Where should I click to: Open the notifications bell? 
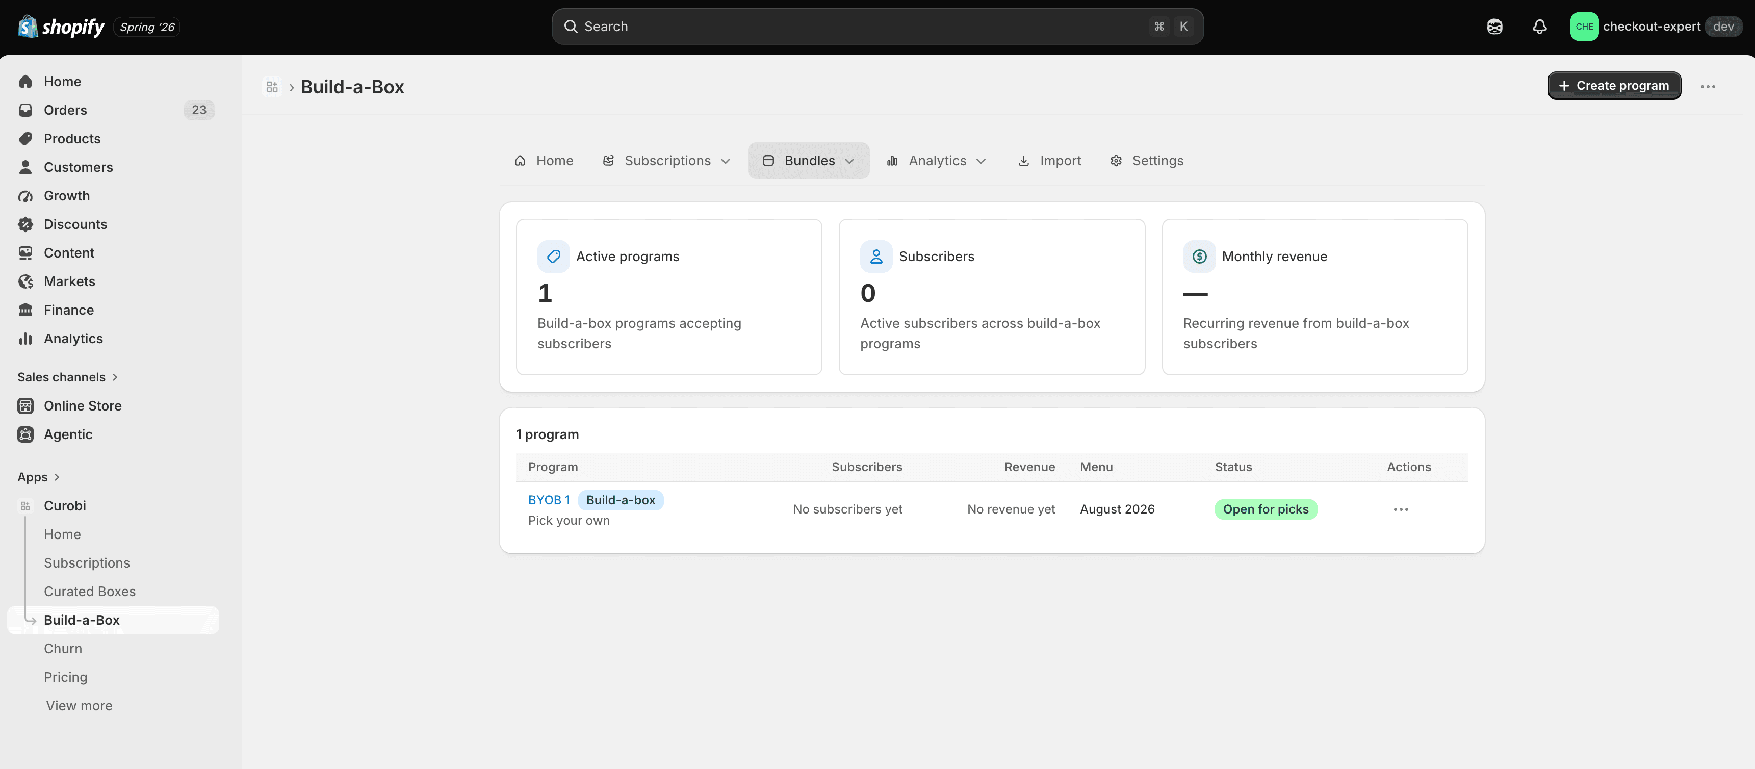[1540, 27]
